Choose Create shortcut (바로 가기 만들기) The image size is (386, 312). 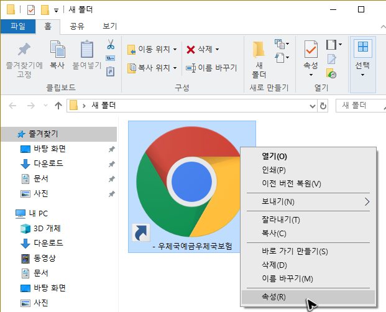[x=308, y=252]
